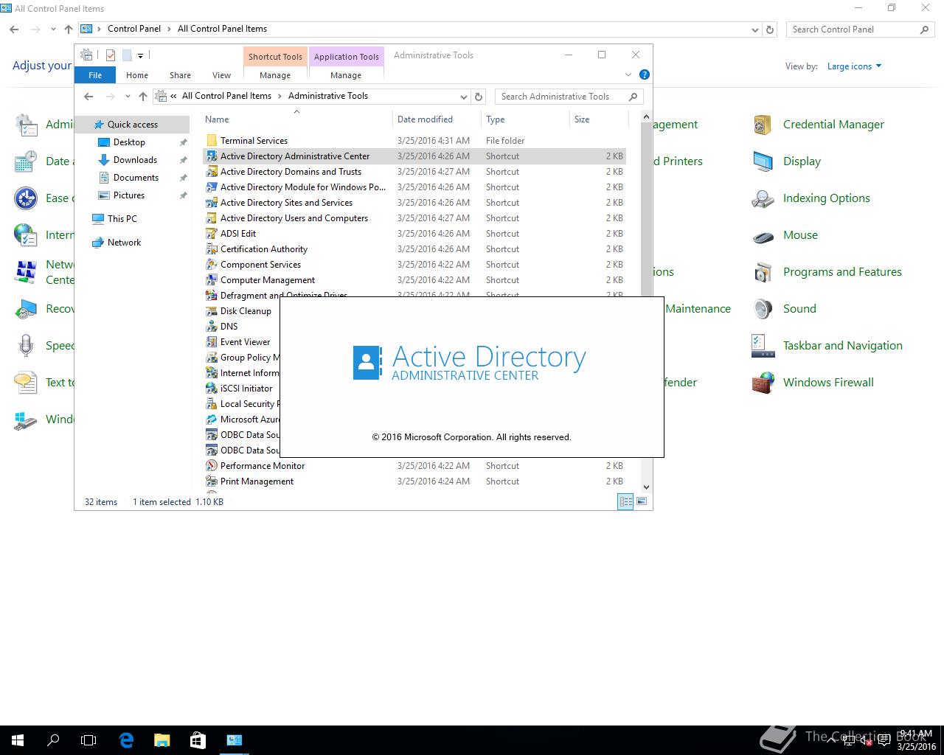Open recent locations dropdown in Administrative Tools
The image size is (944, 755).
(x=128, y=97)
